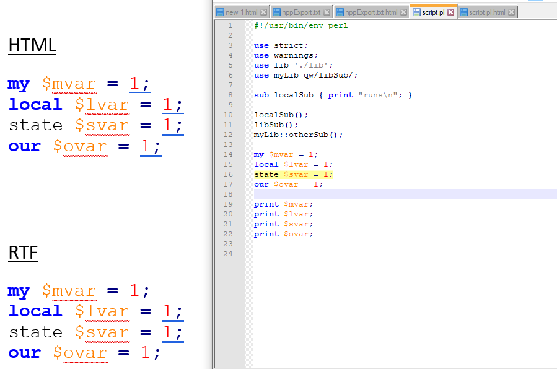Close the new 1.html tab
557x369 pixels.
click(263, 12)
